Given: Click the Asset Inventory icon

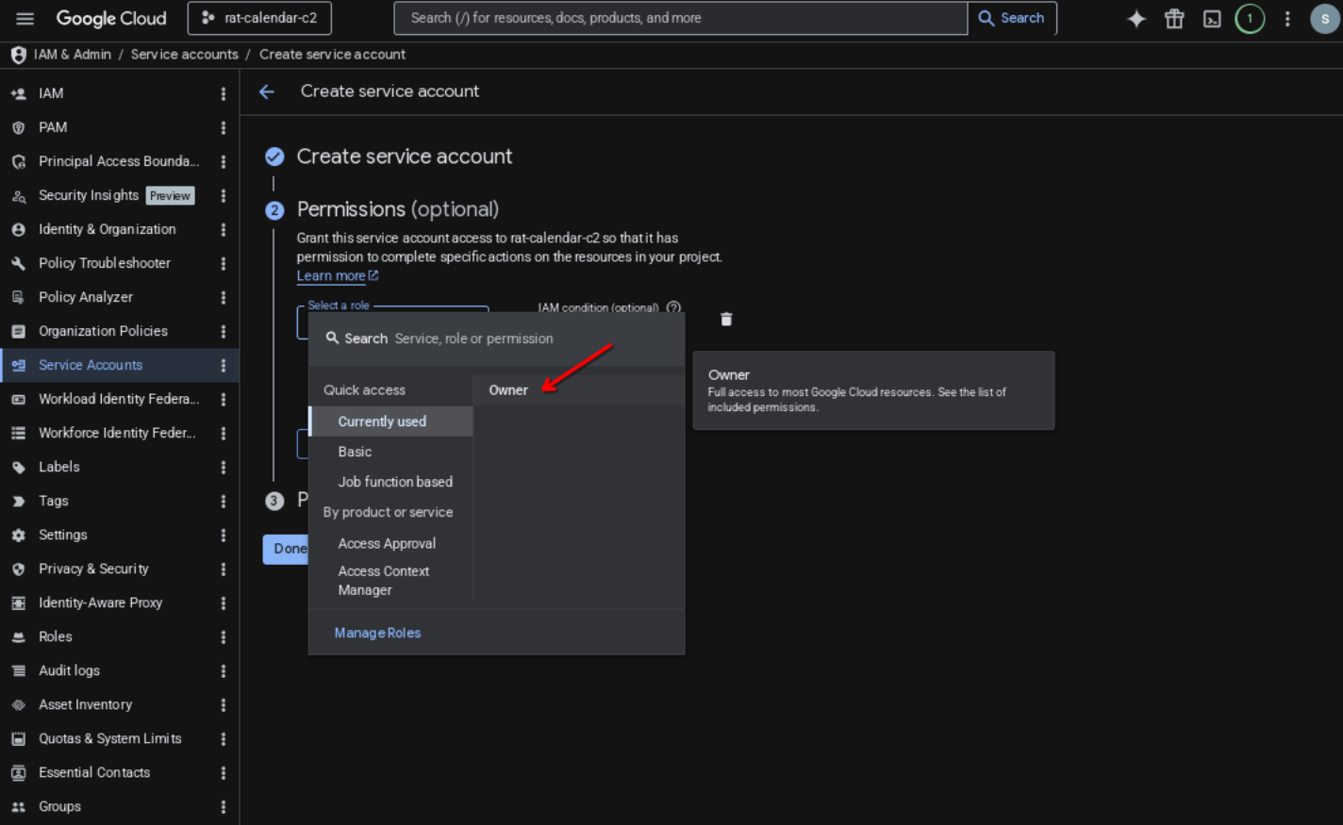Looking at the screenshot, I should click(x=18, y=704).
